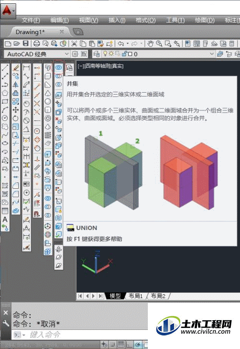The image size is (240, 349).
Task: Select the Torus solid modeling tool
Action: [48, 118]
